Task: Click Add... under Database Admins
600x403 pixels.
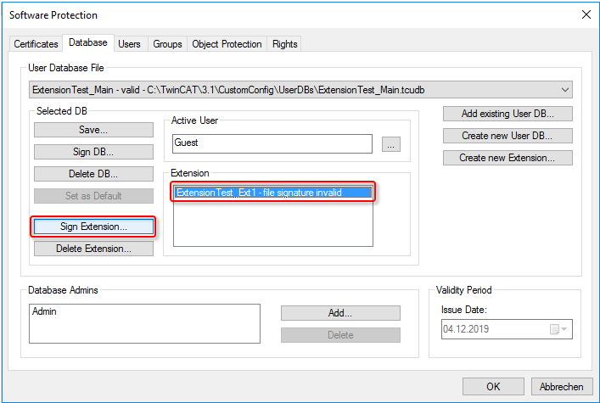Action: (340, 313)
